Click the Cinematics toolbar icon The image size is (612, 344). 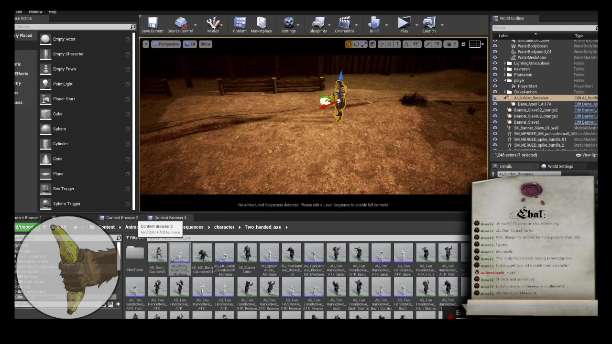coord(344,25)
